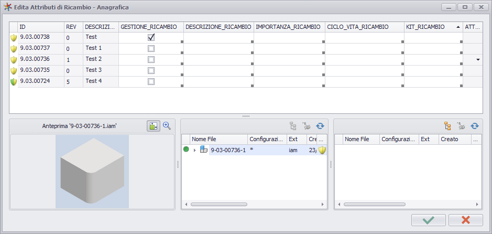Click the yellow shield icon for 9.03.00737
Viewport: 492px width, 234px height.
point(14,49)
